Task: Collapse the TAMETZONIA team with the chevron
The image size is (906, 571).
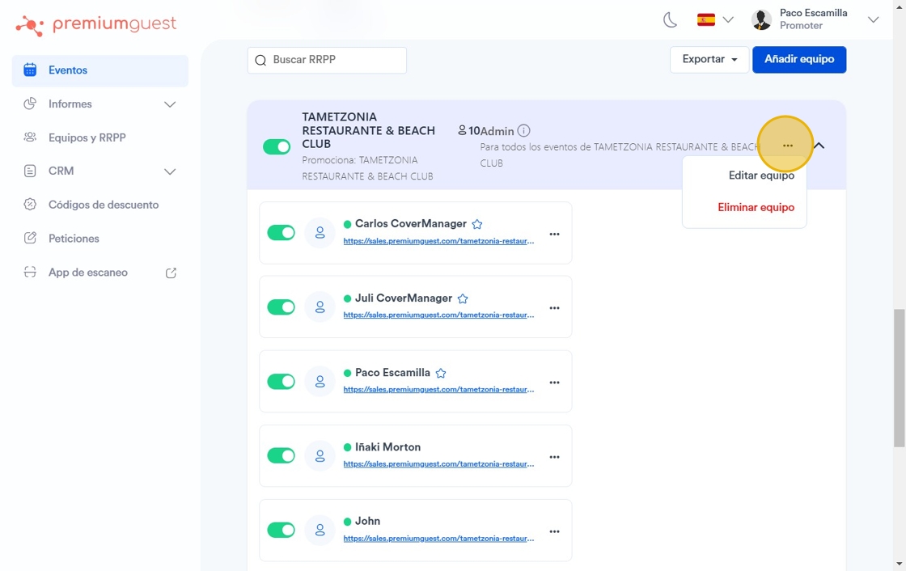Action: (x=819, y=146)
